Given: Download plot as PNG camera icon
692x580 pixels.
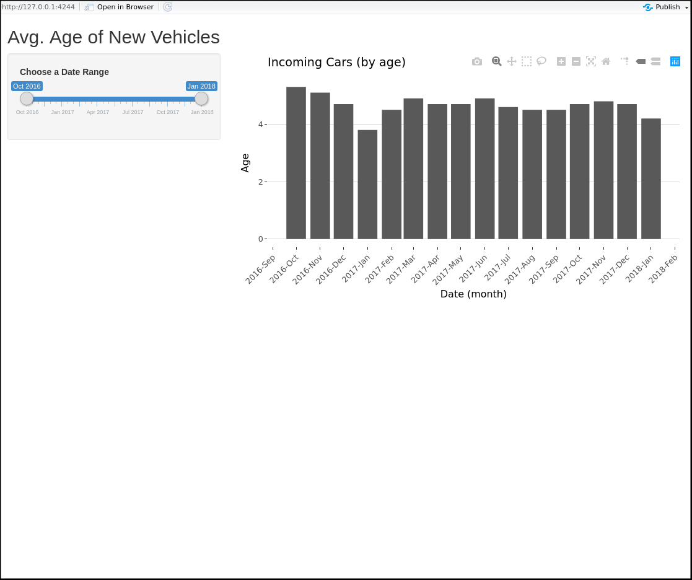Looking at the screenshot, I should [477, 61].
